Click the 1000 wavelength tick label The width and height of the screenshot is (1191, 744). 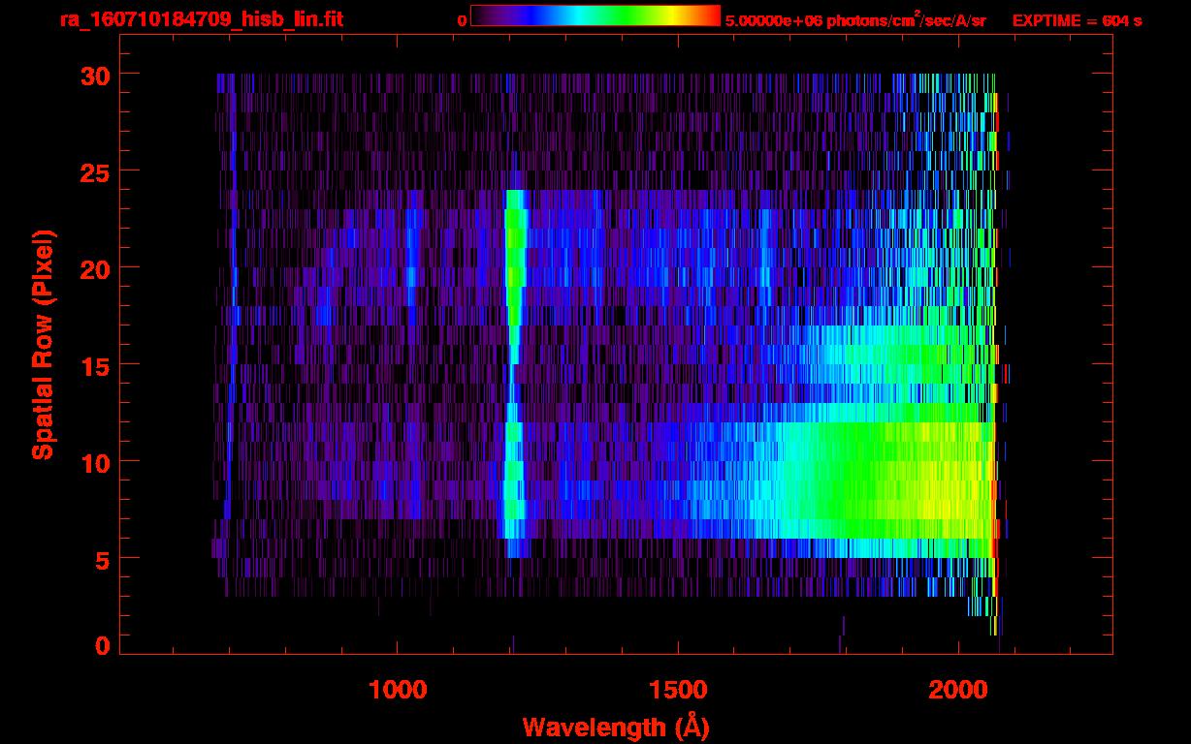(x=398, y=689)
